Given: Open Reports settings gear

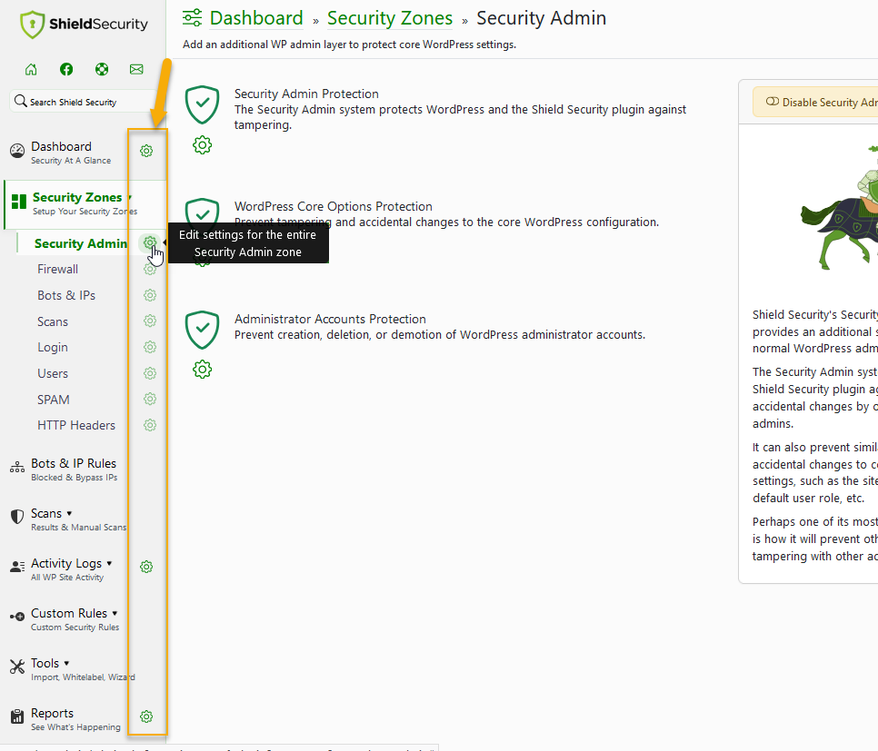Looking at the screenshot, I should (146, 716).
